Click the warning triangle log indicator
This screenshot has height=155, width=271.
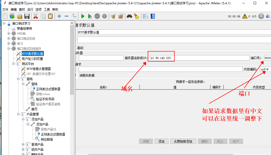coord(245,16)
